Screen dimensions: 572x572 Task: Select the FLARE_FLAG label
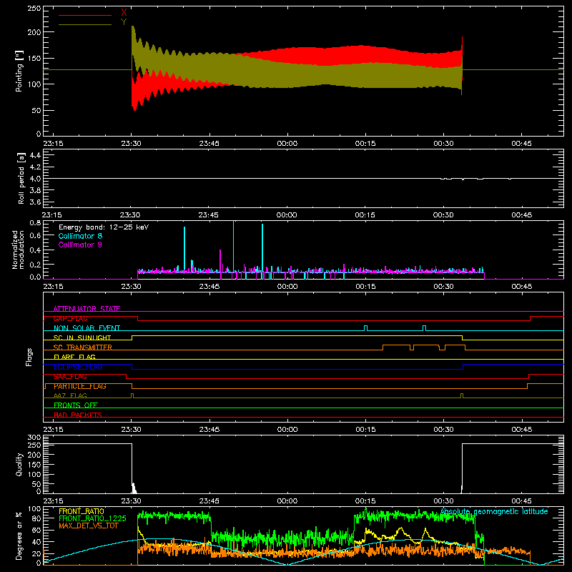pos(74,357)
